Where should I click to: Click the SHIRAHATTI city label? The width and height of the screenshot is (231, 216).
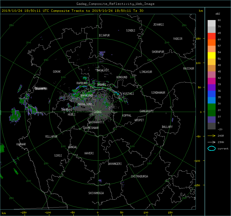tap(96, 122)
